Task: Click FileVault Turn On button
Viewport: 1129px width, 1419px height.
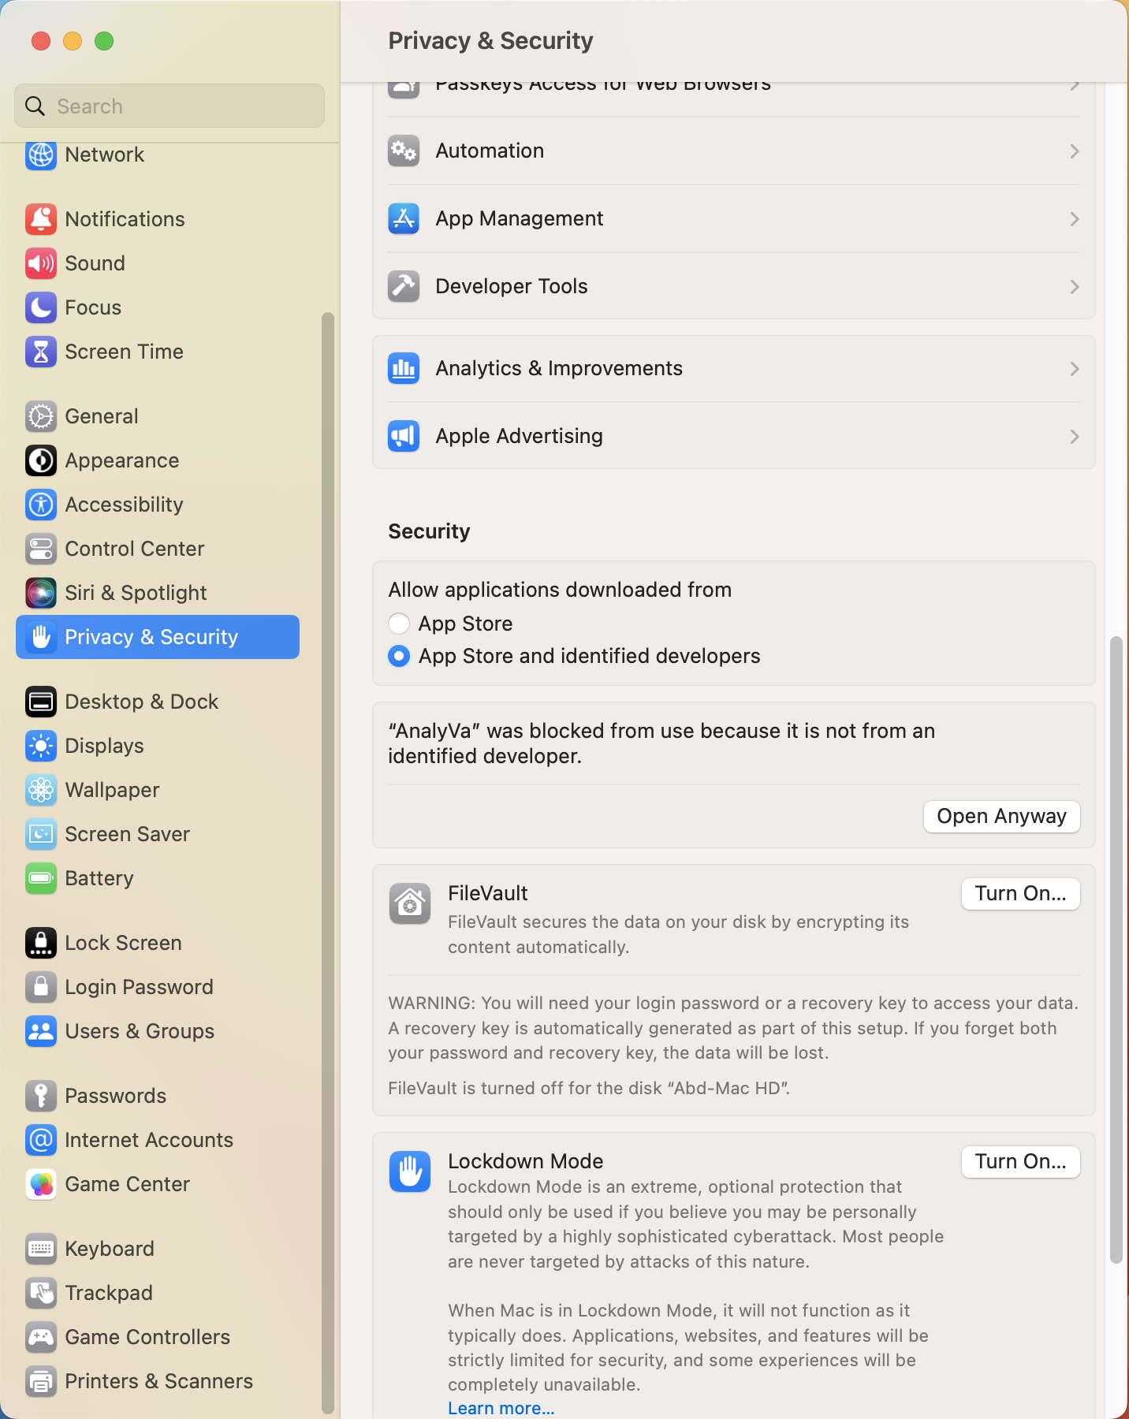Action: click(1020, 894)
